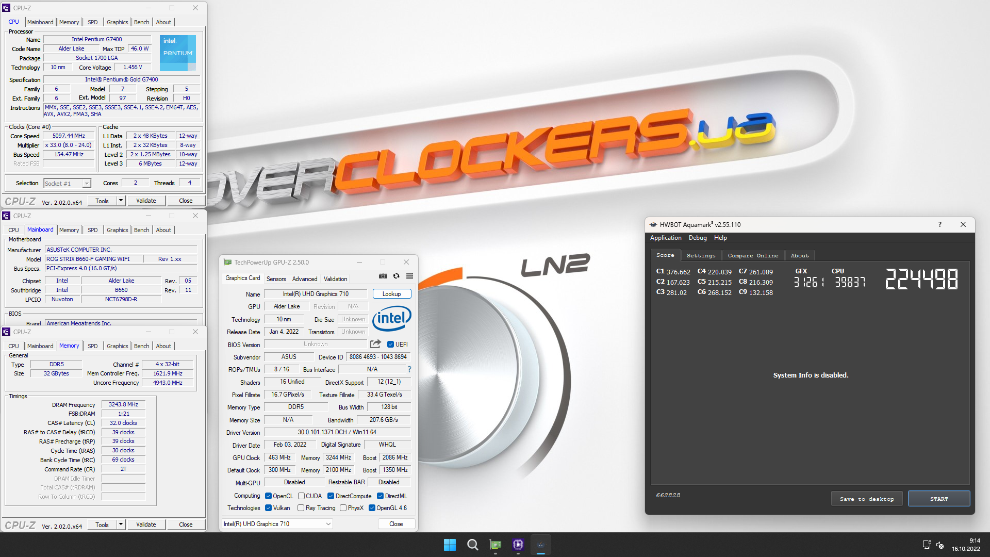The image size is (990, 557).
Task: Open the Compare Online tab in Aquamark
Action: 753,255
